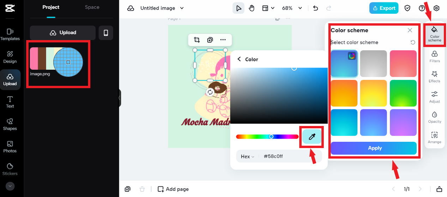The height and width of the screenshot is (197, 447).
Task: Close the Color scheme panel
Action: click(x=410, y=30)
